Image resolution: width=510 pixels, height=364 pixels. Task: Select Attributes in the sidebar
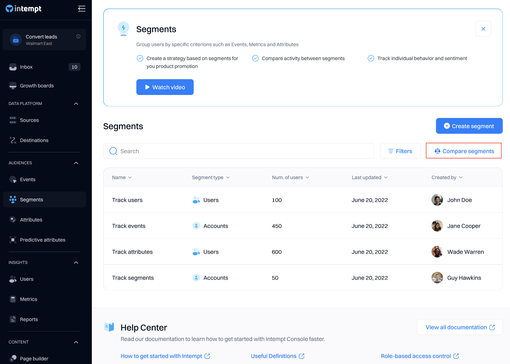[31, 220]
